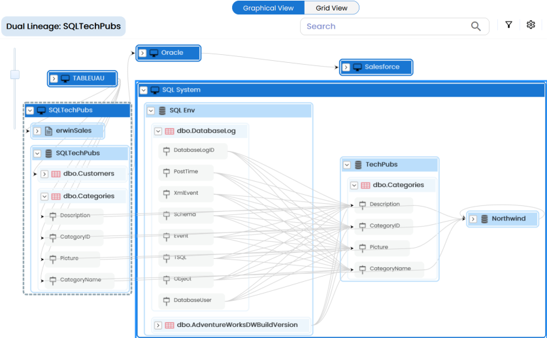
Task: Click the SQLTechPubs dbo.Categories table icon
Action: click(x=56, y=196)
